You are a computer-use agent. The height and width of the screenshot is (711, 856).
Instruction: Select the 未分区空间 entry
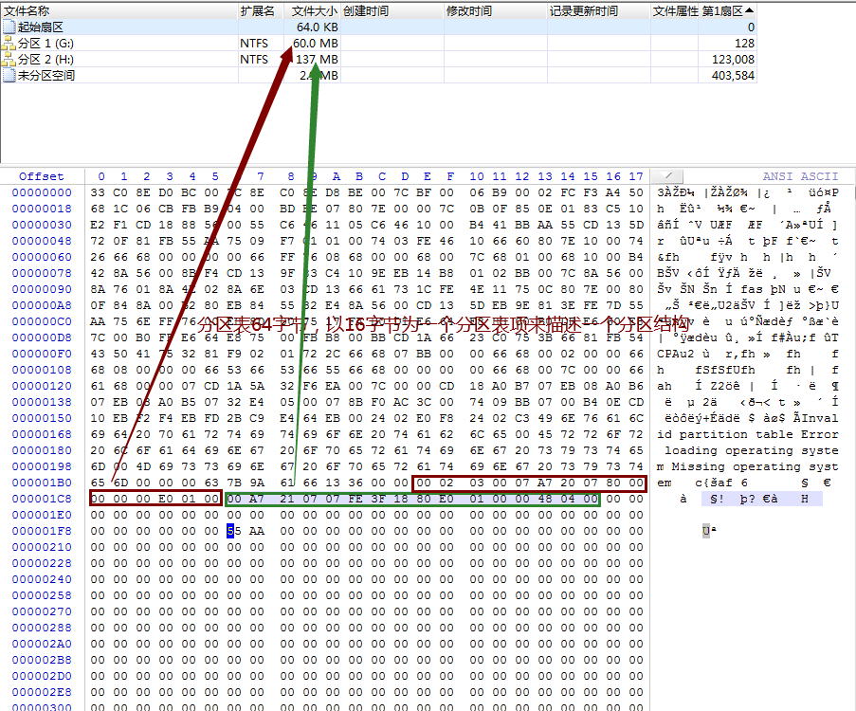tap(46, 75)
